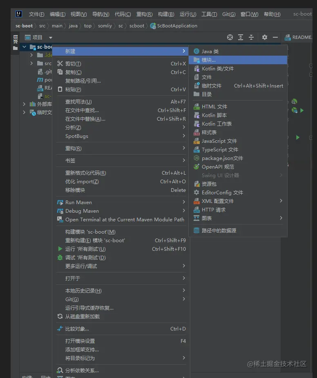The width and height of the screenshot is (317, 378).
Task: Hide the project panel with minus icon
Action: pos(275,37)
